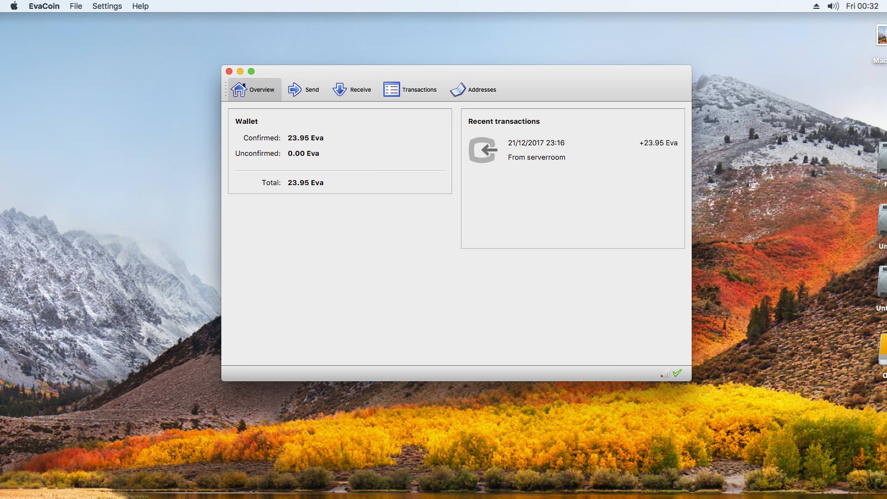887x499 pixels.
Task: Open the File menu
Action: (x=76, y=6)
